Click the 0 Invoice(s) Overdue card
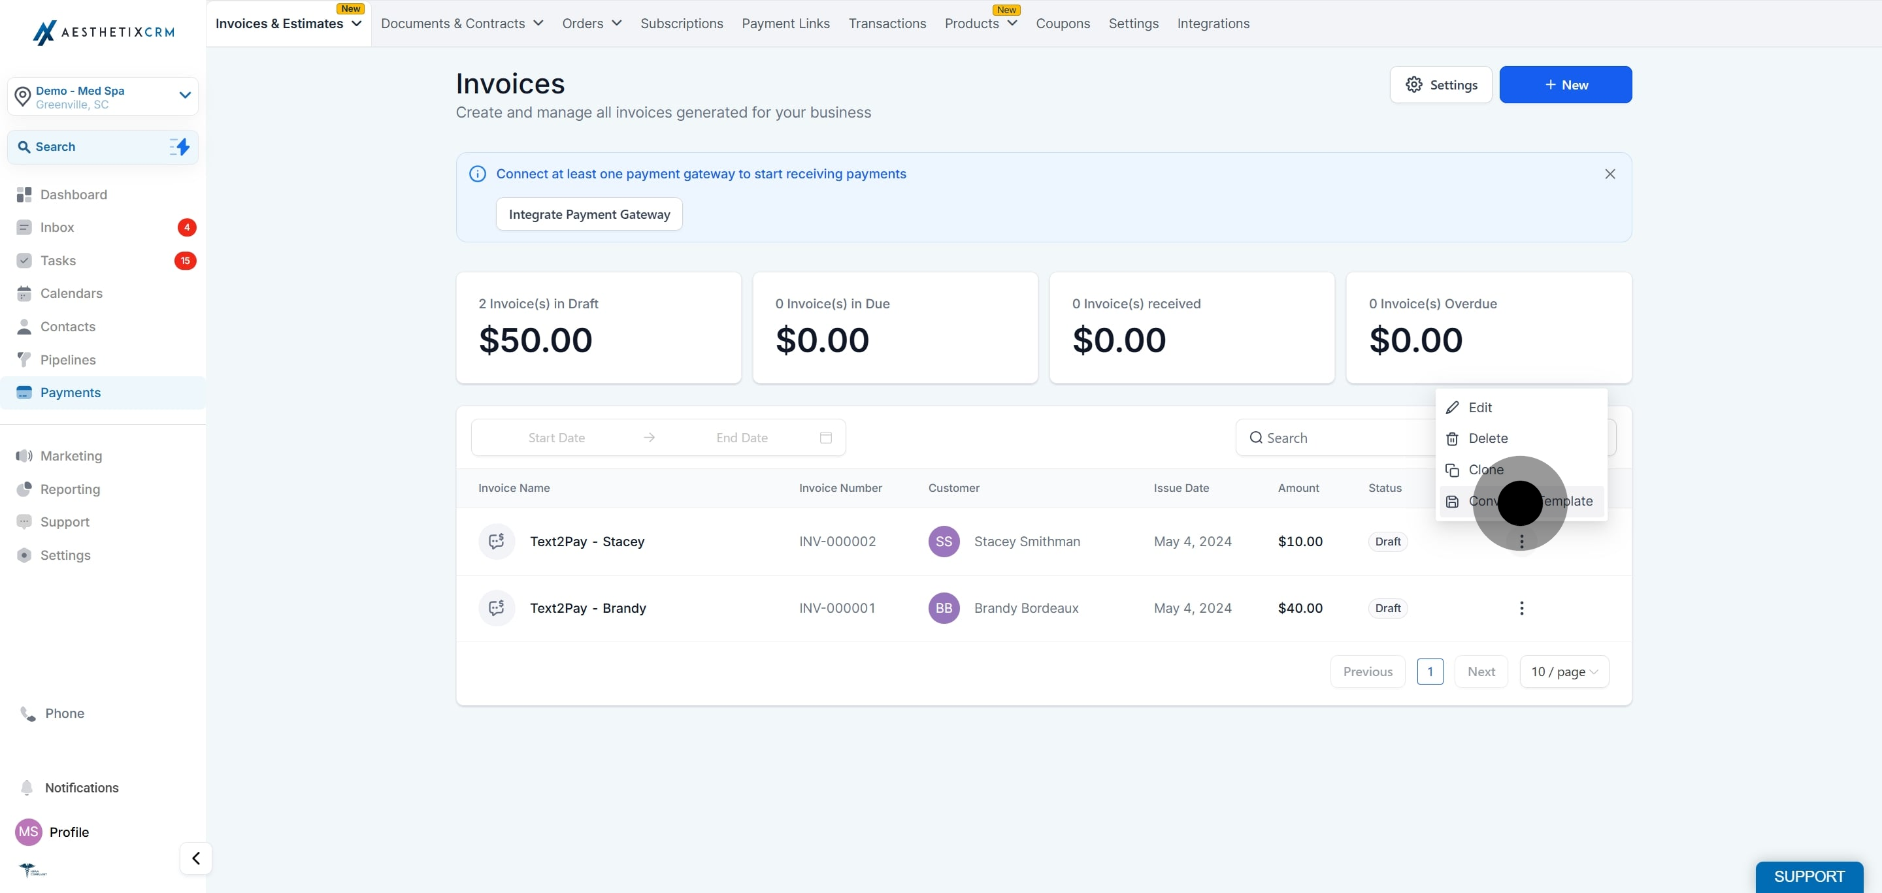1882x893 pixels. (1488, 328)
